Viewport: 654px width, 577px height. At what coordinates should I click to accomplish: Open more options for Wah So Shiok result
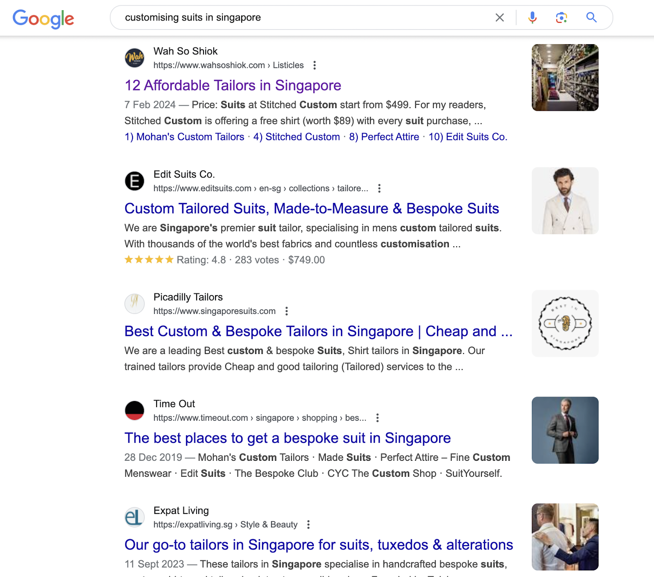click(314, 65)
